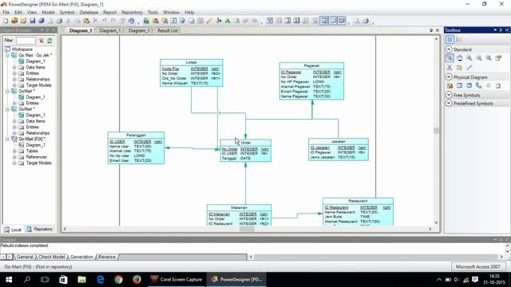
Task: Collapse the Standard section in Toolbox
Action: coord(449,49)
